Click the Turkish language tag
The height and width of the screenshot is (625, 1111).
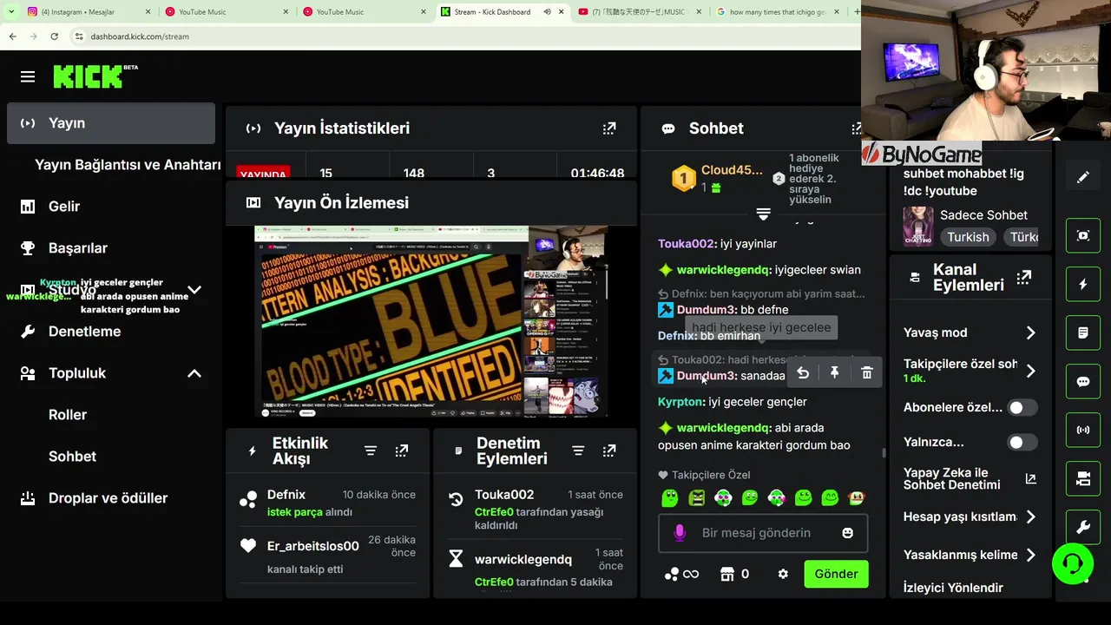(968, 237)
